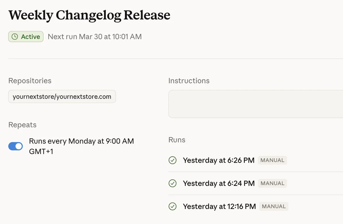Select the yournextstore/yournextstore.com repository chip
Image resolution: width=343 pixels, height=224 pixels.
62,97
